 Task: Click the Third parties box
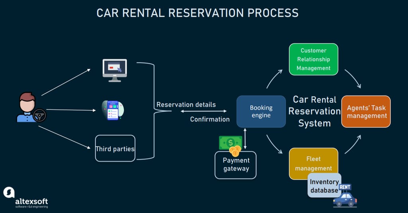pyautogui.click(x=115, y=148)
